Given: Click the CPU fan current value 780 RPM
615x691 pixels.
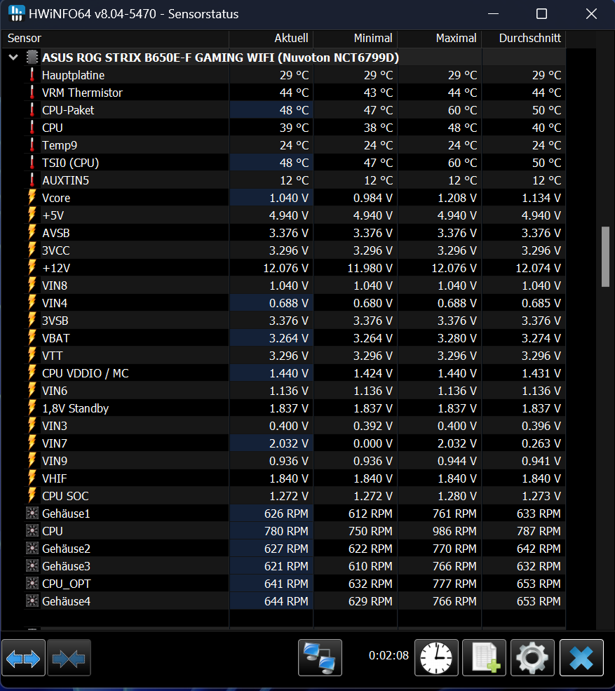Looking at the screenshot, I should click(x=286, y=531).
